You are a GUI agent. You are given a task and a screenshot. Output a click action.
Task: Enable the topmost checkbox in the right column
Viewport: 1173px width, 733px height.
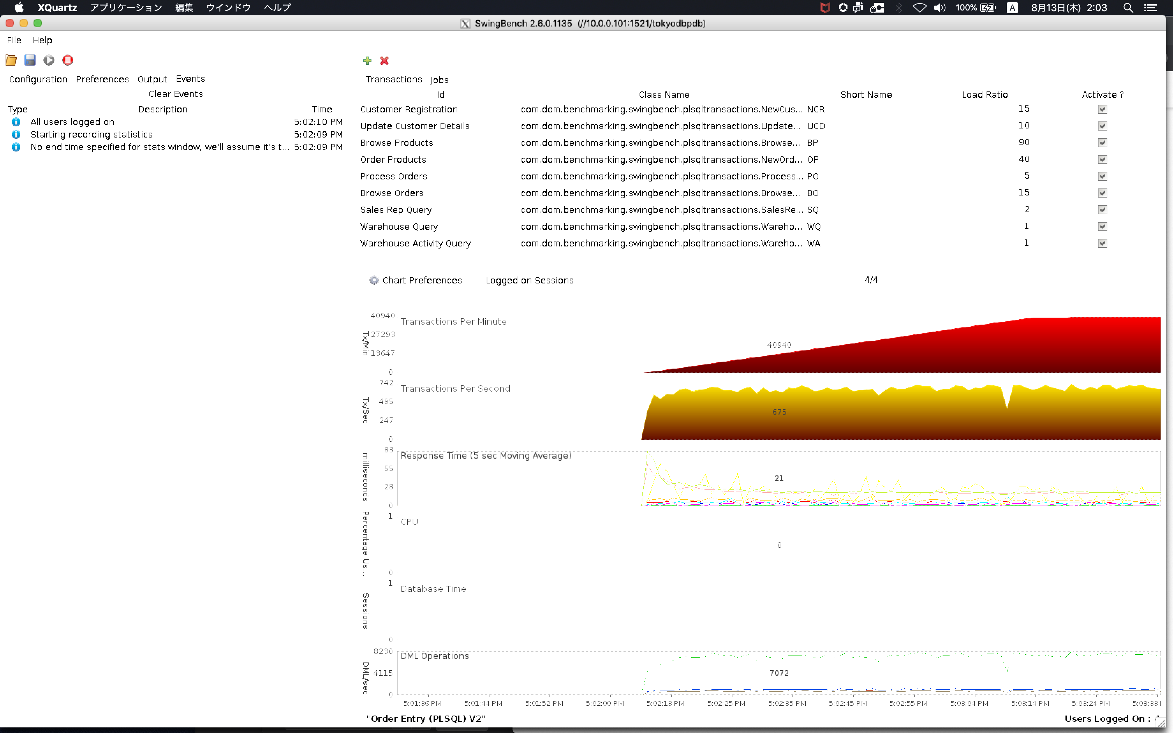[1104, 110]
